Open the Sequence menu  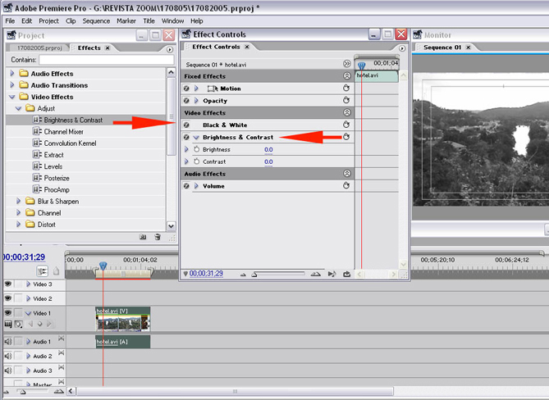click(x=96, y=20)
